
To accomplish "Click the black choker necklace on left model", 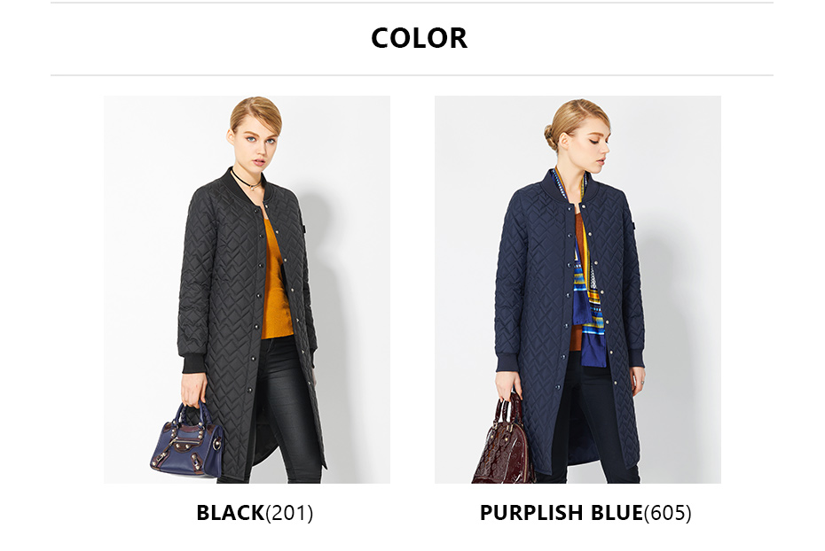I will pos(247,180).
